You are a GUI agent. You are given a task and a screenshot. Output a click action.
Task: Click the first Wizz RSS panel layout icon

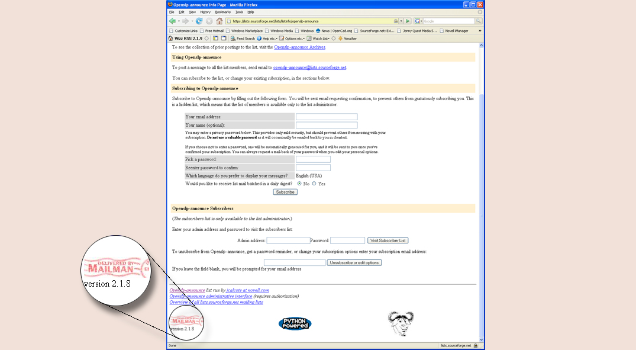pos(216,38)
